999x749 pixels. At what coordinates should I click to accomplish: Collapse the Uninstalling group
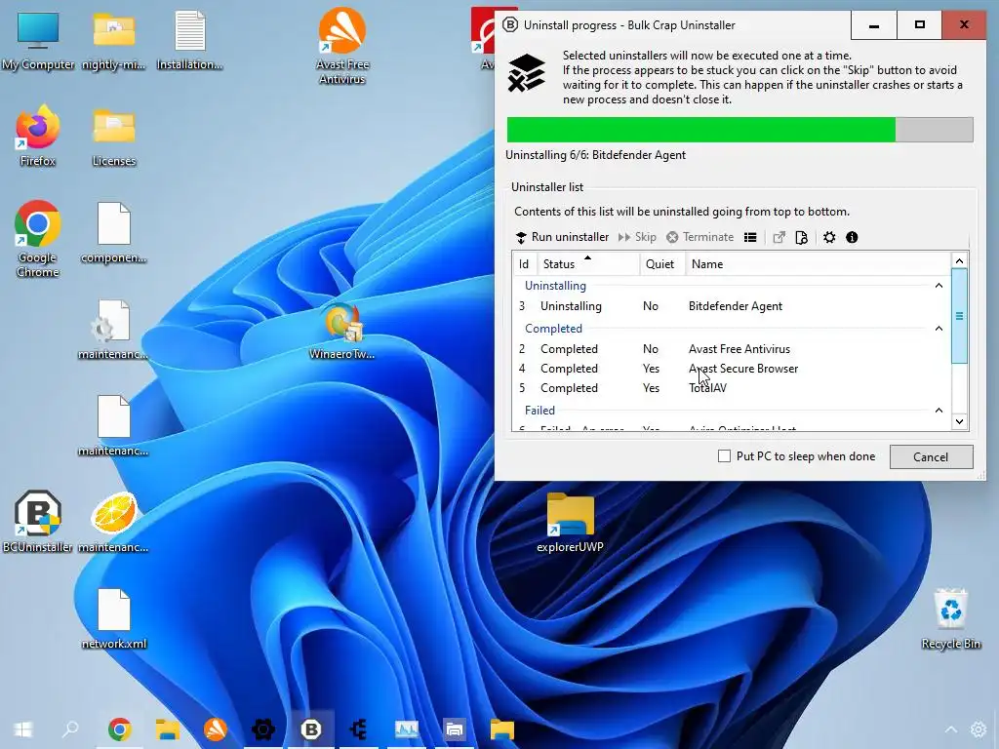click(939, 286)
